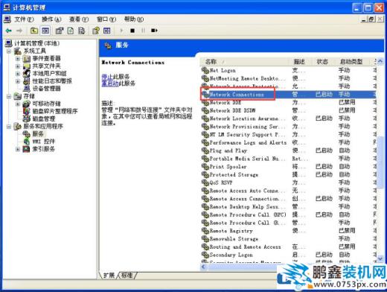Open the 查看(V) menu
387x292 pixels.
[x=79, y=19]
